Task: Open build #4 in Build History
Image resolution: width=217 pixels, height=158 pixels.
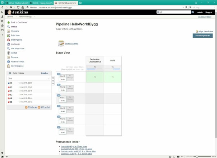Action: [11, 91]
